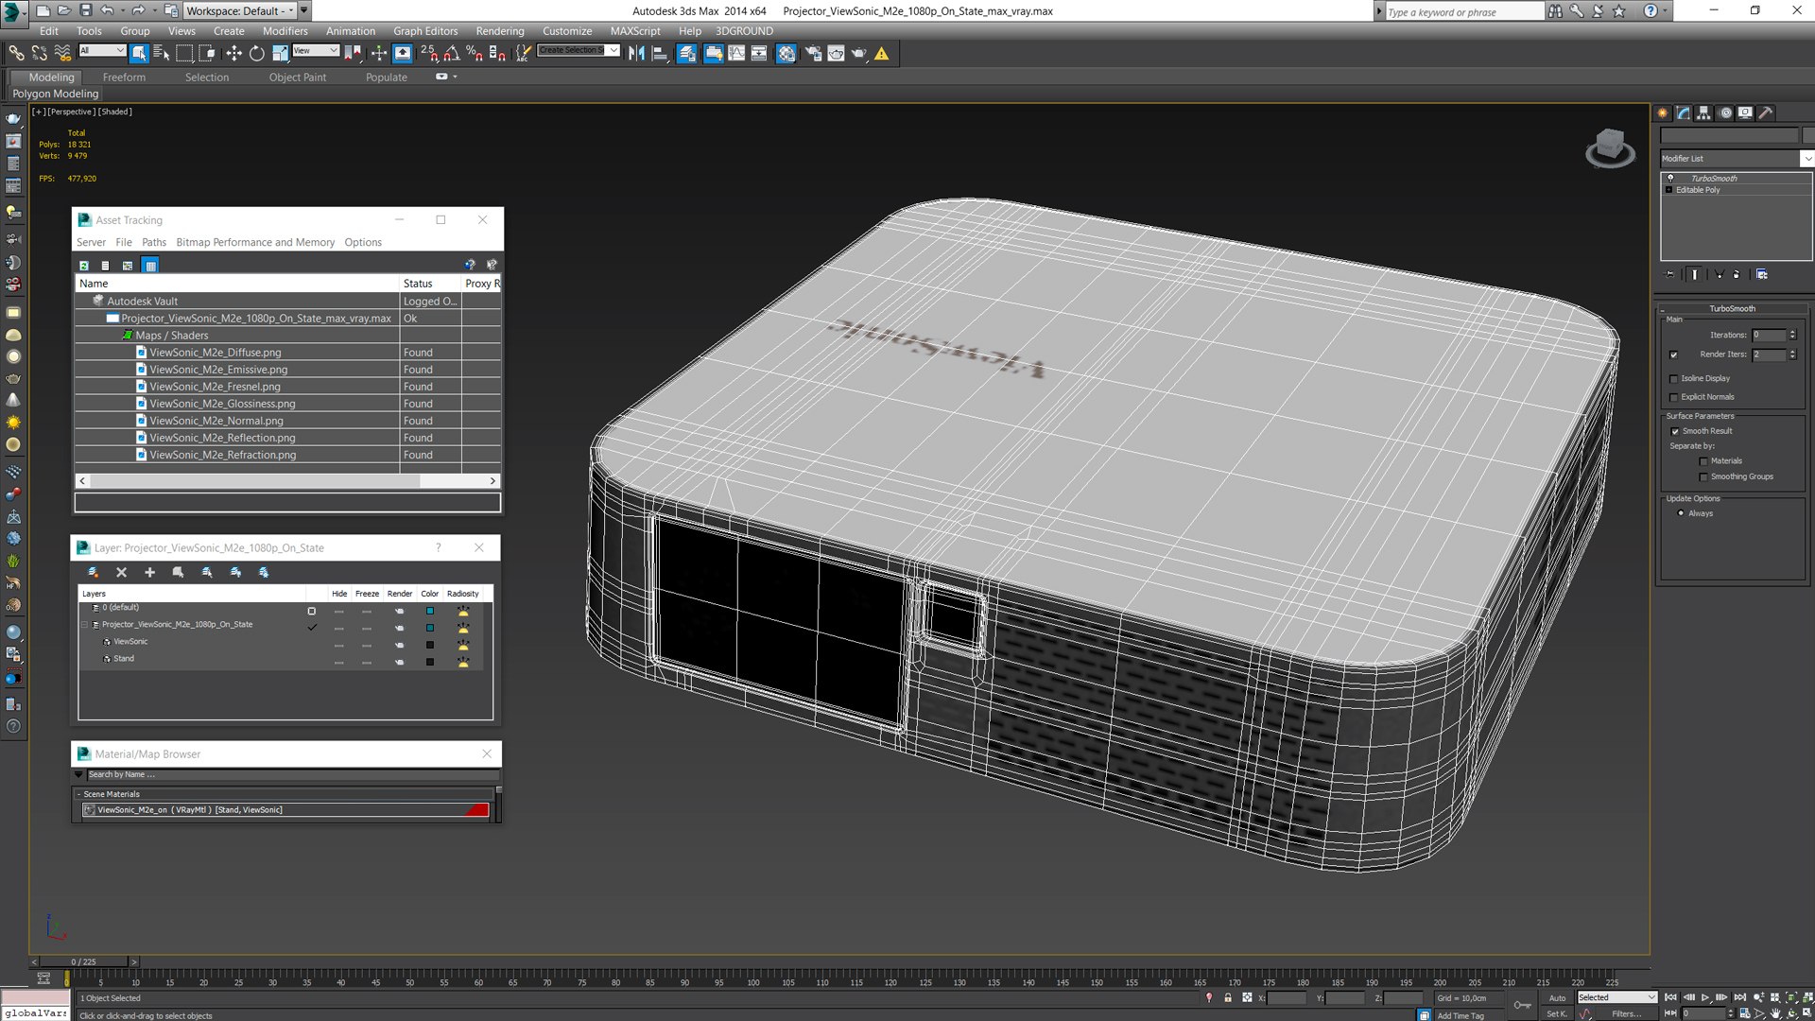Enable the Explicit Normals checkbox
1815x1021 pixels.
[x=1674, y=397]
